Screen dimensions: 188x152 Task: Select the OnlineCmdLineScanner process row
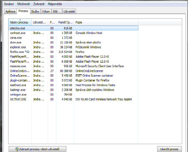pyautogui.click(x=20, y=71)
